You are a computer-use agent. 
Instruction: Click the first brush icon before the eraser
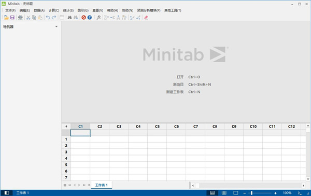132,18
